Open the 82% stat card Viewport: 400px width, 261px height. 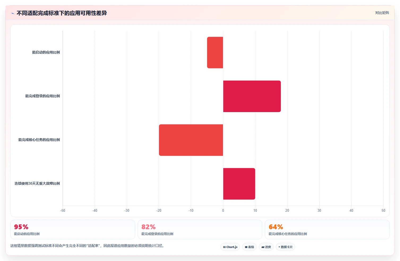(200, 229)
